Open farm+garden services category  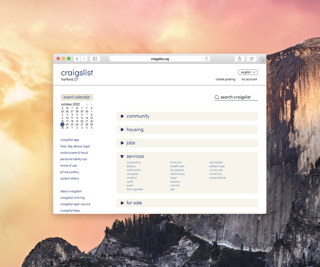tap(135, 189)
